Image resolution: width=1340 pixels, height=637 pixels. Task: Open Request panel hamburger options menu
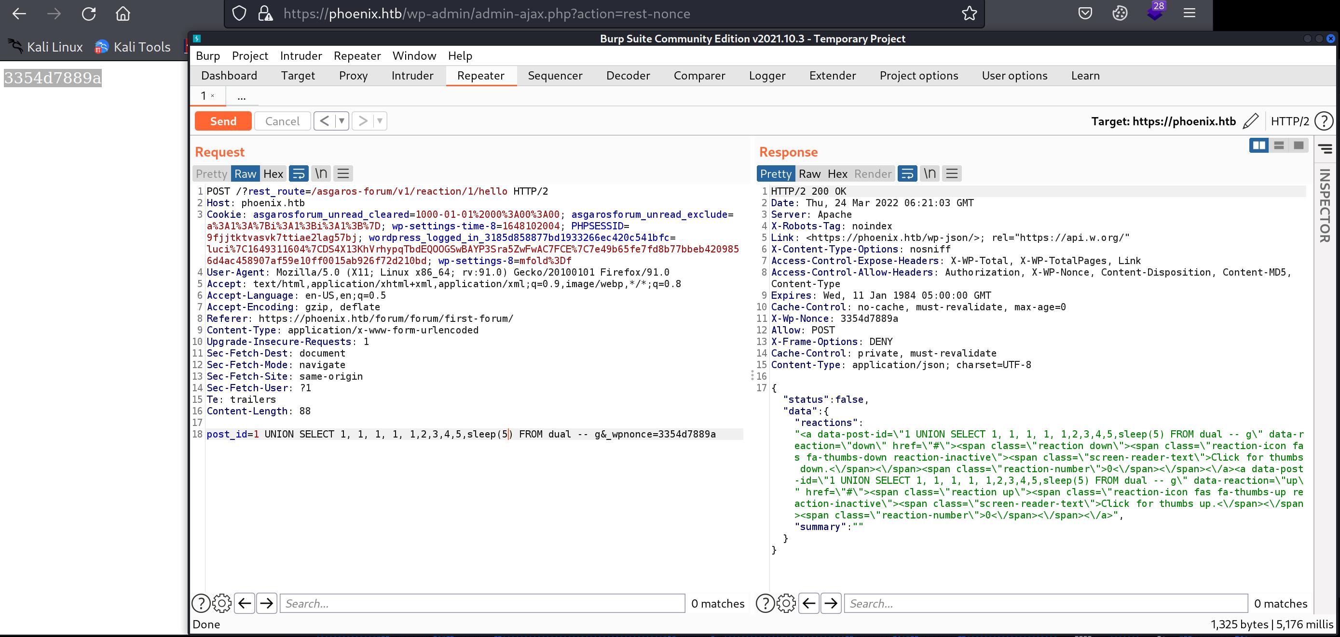343,173
